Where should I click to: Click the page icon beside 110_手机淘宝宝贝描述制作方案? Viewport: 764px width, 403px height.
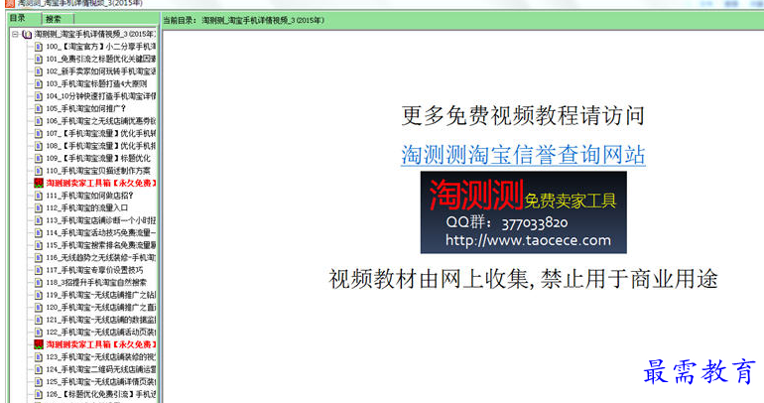(39, 171)
